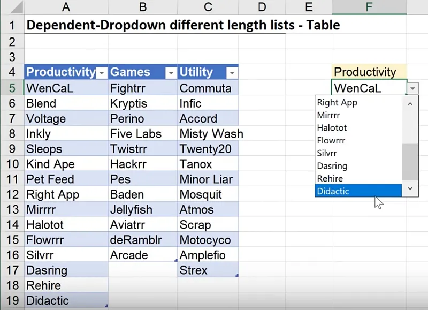Image resolution: width=428 pixels, height=310 pixels.
Task: Select column A header
Action: tap(66, 7)
